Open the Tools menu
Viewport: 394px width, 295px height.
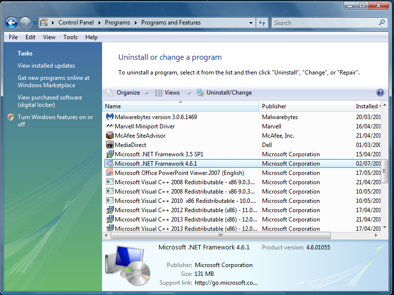[x=70, y=37]
